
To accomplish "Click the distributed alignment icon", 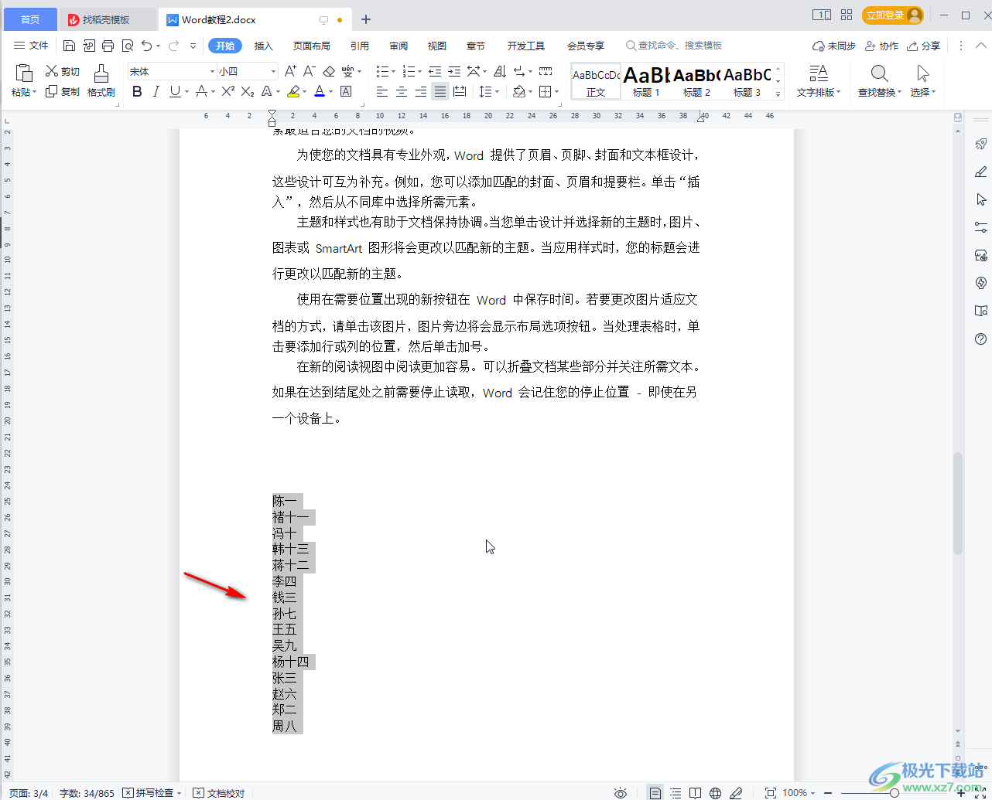I will [x=460, y=91].
